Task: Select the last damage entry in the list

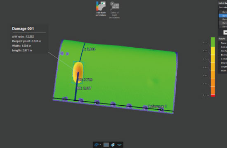Action: (223, 27)
